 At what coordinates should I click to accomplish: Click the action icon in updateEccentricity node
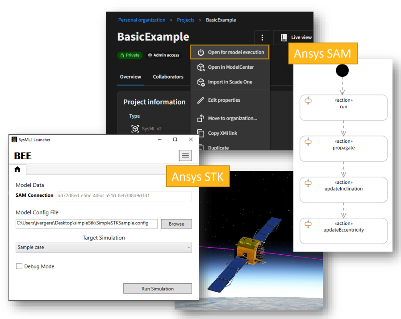pos(308,224)
